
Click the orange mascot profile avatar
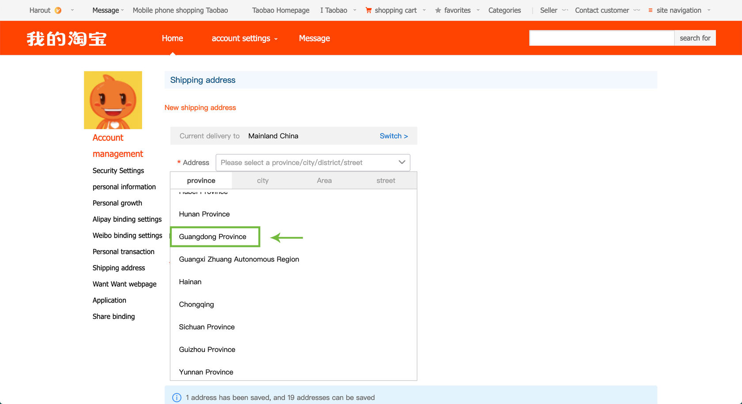(x=113, y=100)
